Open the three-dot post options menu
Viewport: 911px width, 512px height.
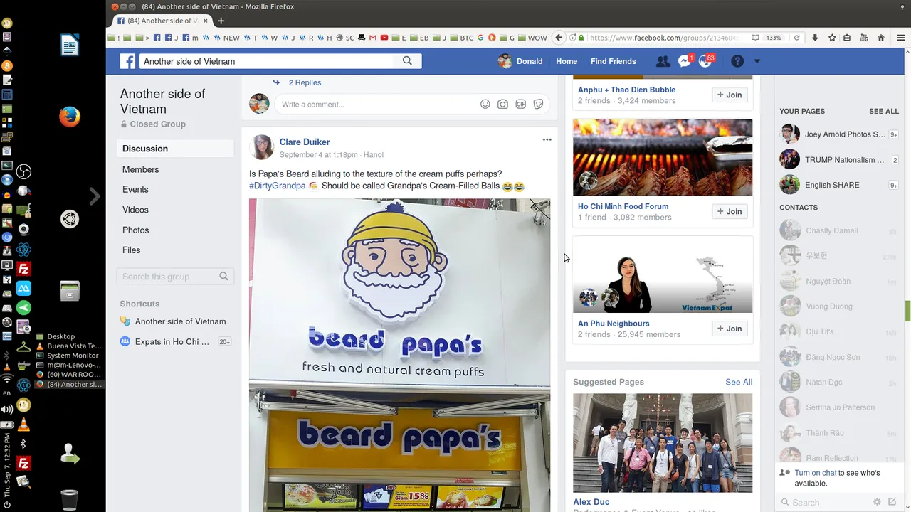click(x=547, y=139)
